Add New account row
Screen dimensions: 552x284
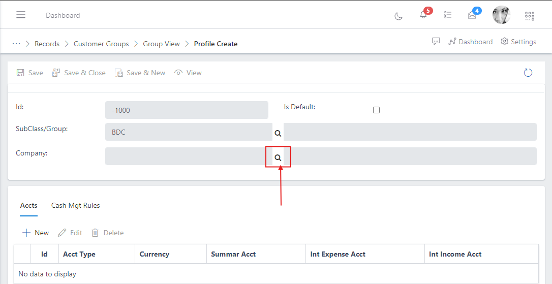pyautogui.click(x=35, y=233)
